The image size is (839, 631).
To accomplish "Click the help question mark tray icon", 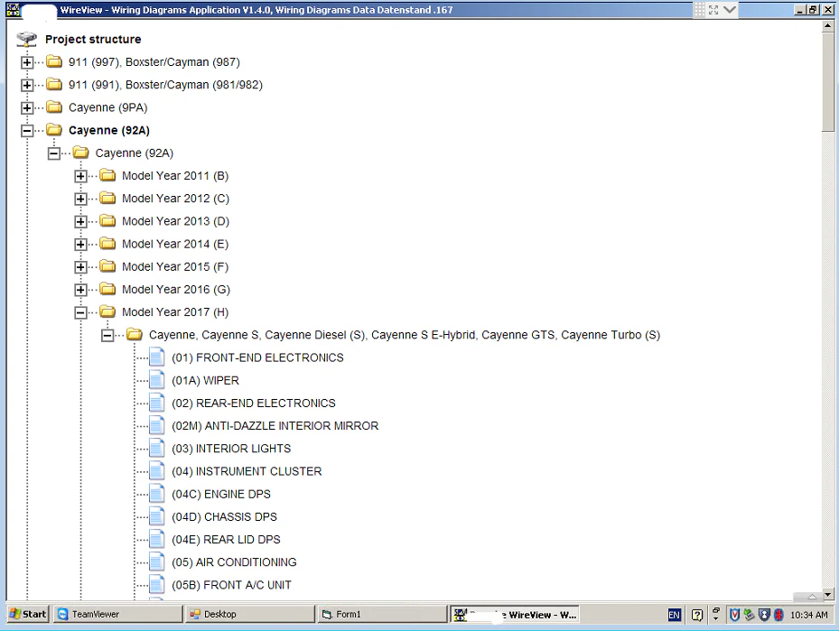I will tap(696, 615).
